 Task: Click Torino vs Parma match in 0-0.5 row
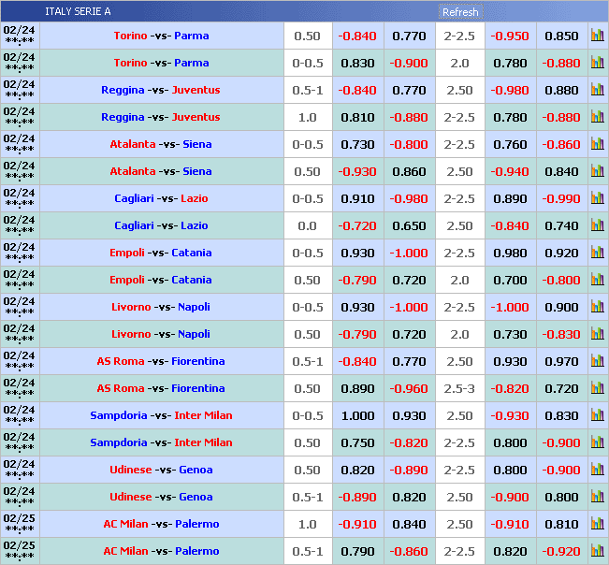161,64
